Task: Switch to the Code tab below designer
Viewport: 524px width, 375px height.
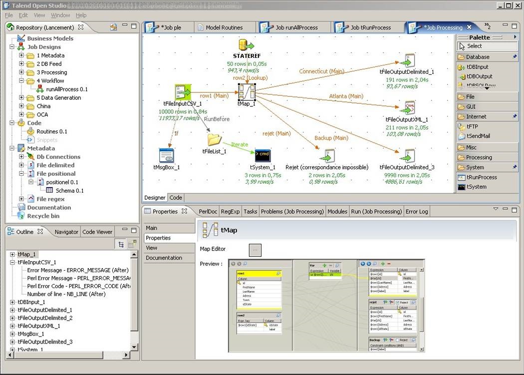Action: point(176,198)
